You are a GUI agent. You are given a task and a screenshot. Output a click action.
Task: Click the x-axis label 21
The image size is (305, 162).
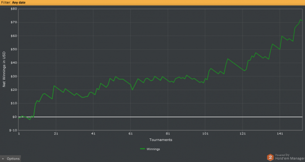point(56,134)
